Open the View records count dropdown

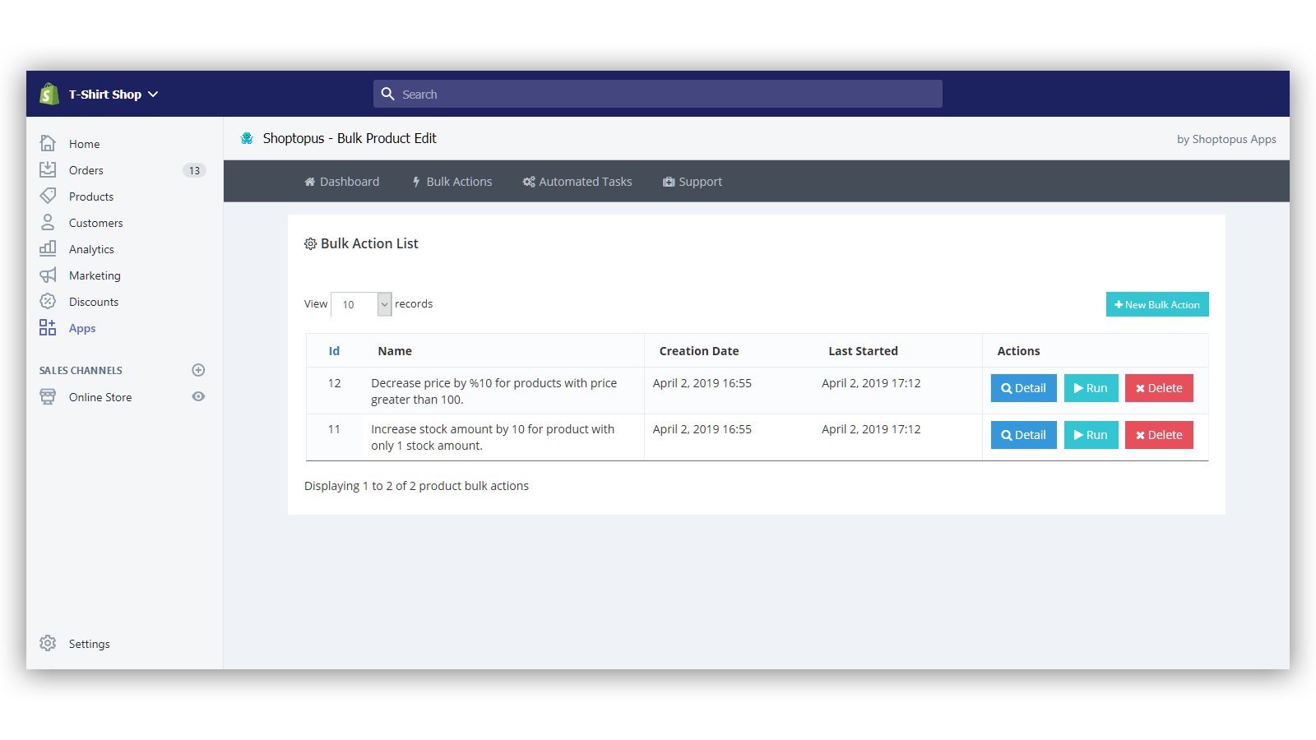(361, 304)
